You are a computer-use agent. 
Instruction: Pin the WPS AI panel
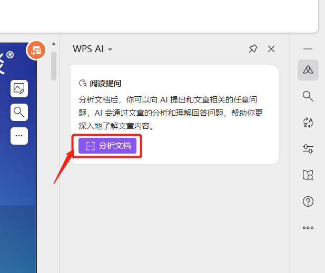[x=253, y=49]
